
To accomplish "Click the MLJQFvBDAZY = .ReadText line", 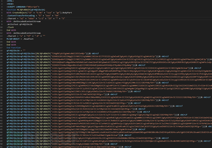I will click(x=20, y=39).
